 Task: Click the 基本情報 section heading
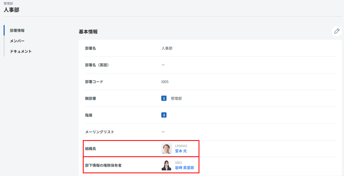(x=88, y=32)
